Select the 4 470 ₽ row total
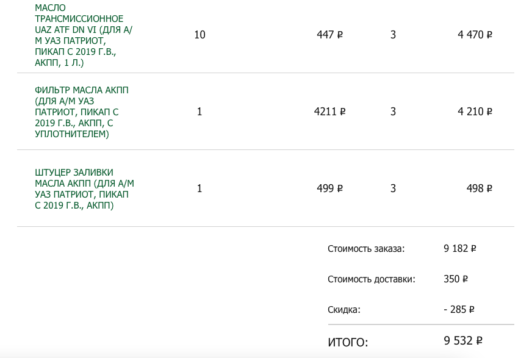Viewport: 532px width, 358px height. [475, 35]
